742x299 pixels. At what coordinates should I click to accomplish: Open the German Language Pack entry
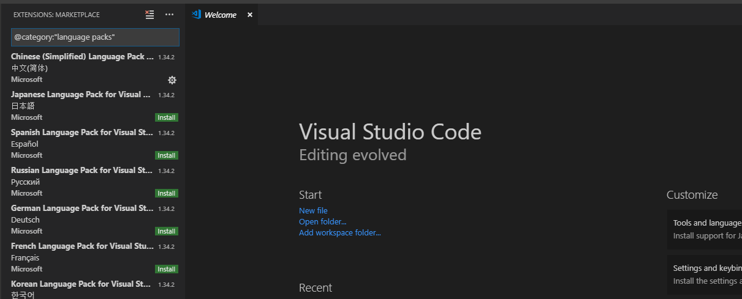pyautogui.click(x=93, y=220)
